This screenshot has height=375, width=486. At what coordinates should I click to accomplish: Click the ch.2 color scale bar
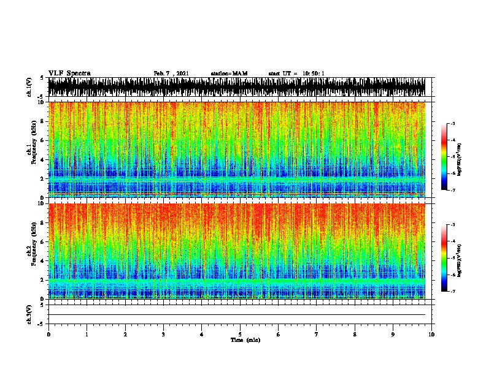coord(444,258)
